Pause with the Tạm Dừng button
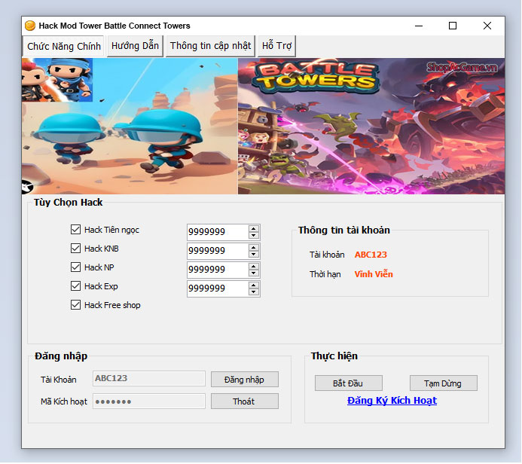The width and height of the screenshot is (522, 464). (x=444, y=383)
